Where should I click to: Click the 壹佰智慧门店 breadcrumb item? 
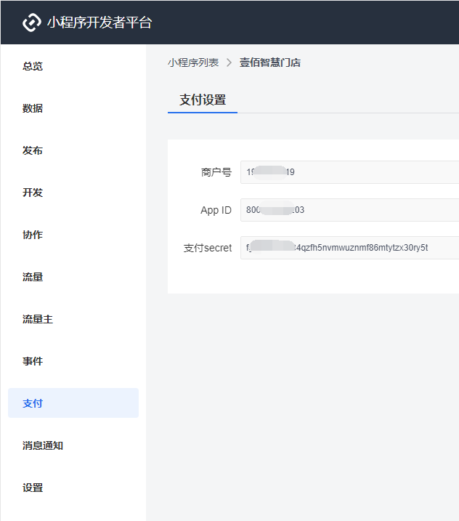(x=270, y=62)
